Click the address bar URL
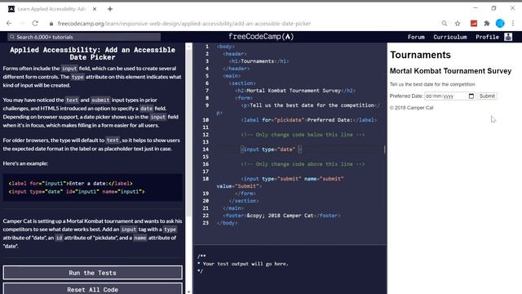This screenshot has width=522, height=294. 184,24
